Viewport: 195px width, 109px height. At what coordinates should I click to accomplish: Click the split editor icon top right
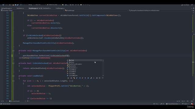pyautogui.click(x=193, y=11)
